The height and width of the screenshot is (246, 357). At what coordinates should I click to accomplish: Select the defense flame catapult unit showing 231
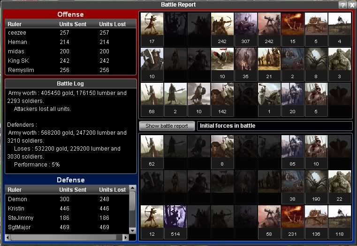point(293,223)
